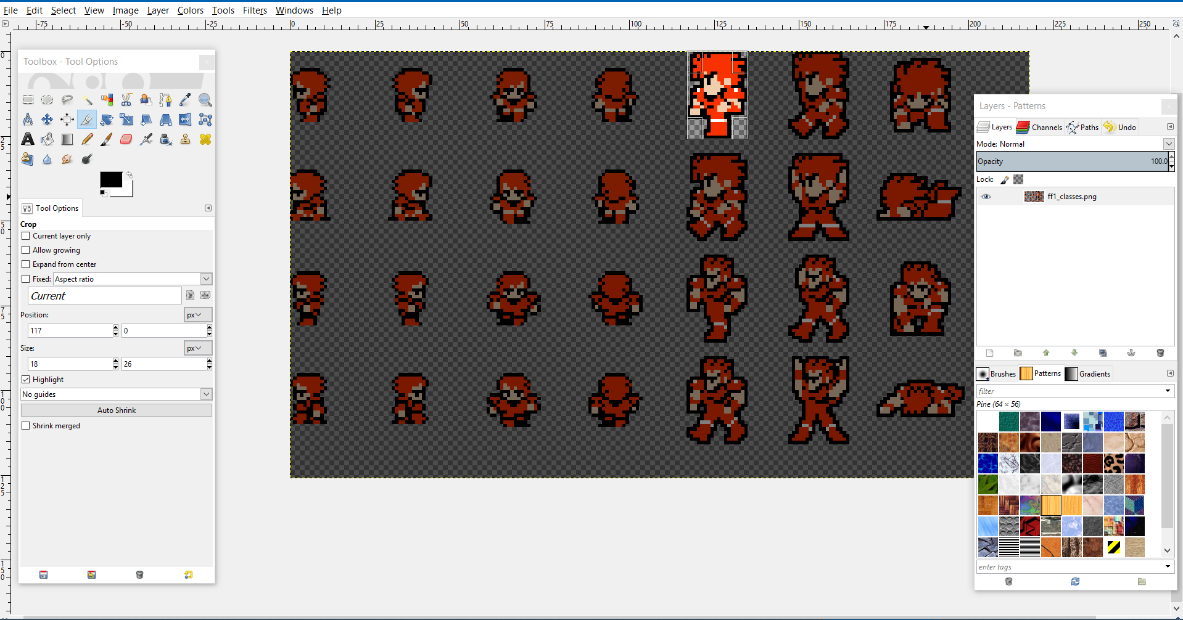
Task: Open the Windows menu
Action: 294,10
